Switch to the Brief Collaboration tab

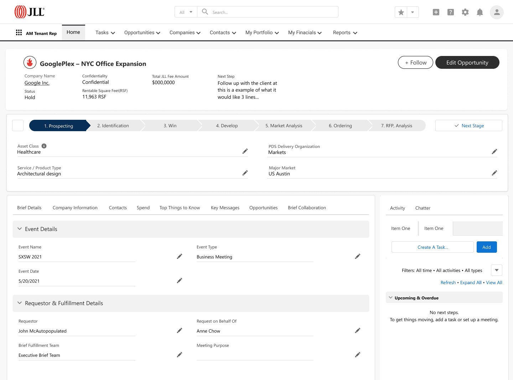coord(307,208)
